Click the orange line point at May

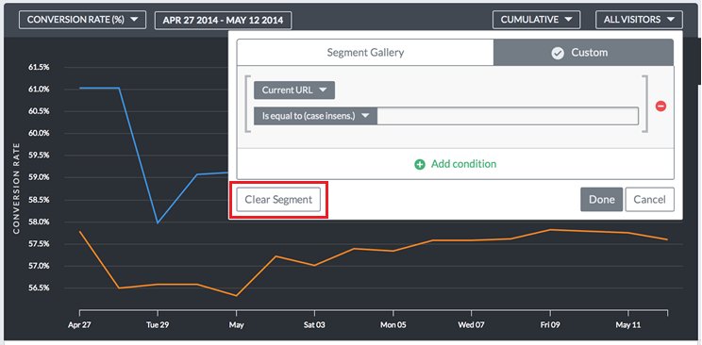click(236, 296)
